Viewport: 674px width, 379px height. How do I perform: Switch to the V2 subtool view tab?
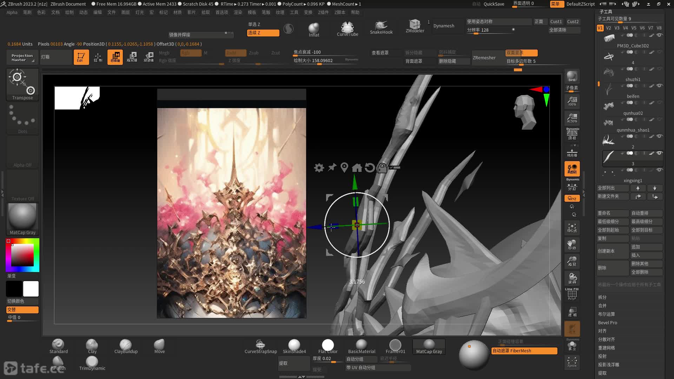click(x=608, y=28)
